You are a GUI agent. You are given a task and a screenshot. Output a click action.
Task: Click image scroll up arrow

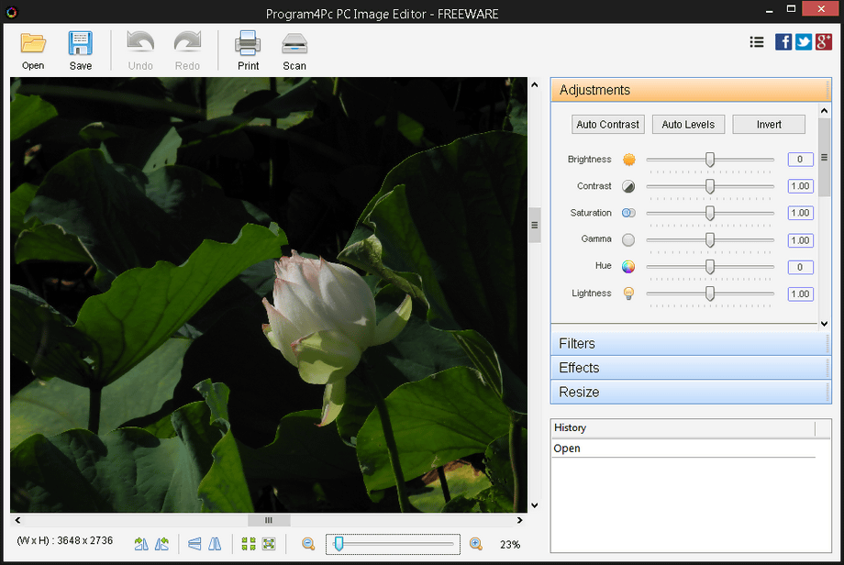pyautogui.click(x=535, y=84)
